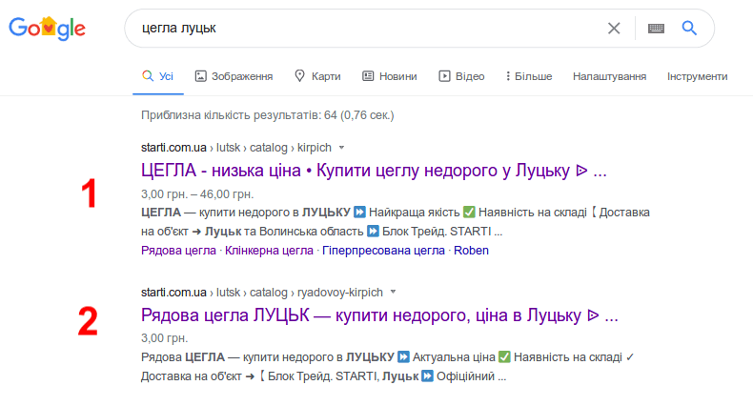Open the Відео tab
Image resolution: width=753 pixels, height=406 pixels.
click(461, 76)
